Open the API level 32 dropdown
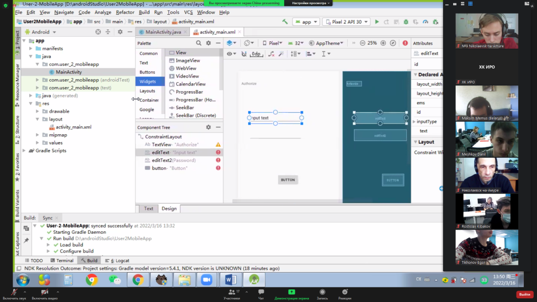The image size is (537, 302). (296, 43)
